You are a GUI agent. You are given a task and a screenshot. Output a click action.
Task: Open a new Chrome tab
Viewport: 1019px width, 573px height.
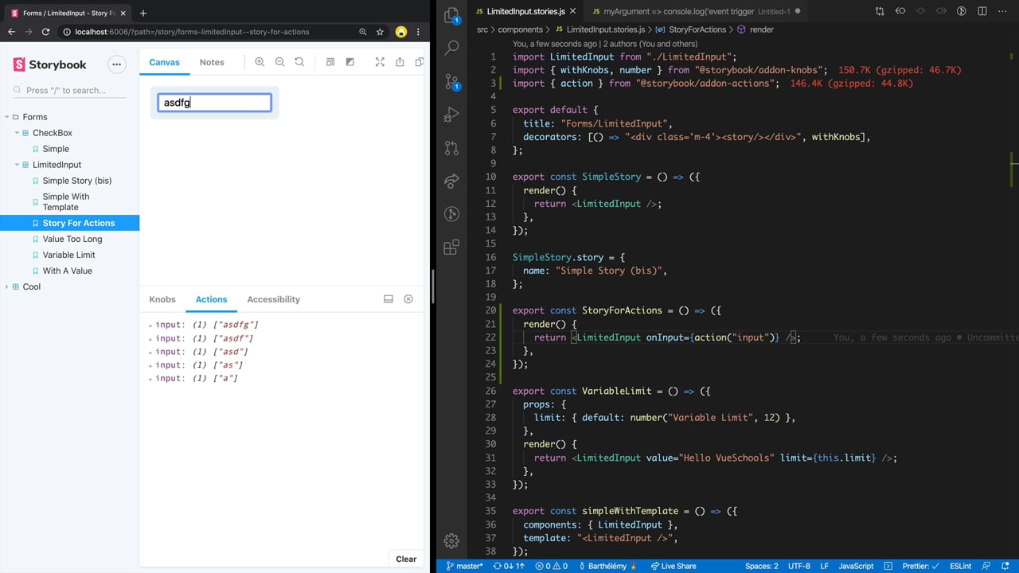click(x=143, y=13)
